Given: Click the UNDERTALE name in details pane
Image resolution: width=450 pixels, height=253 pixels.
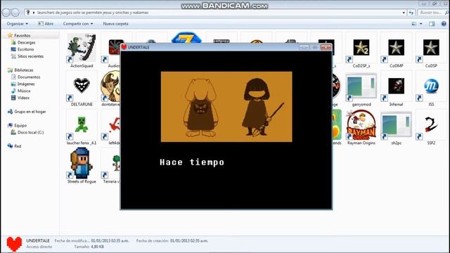Looking at the screenshot, I should click(38, 240).
